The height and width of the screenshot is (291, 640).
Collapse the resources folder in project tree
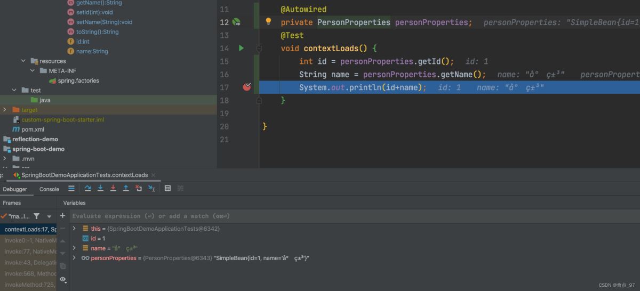pyautogui.click(x=23, y=61)
